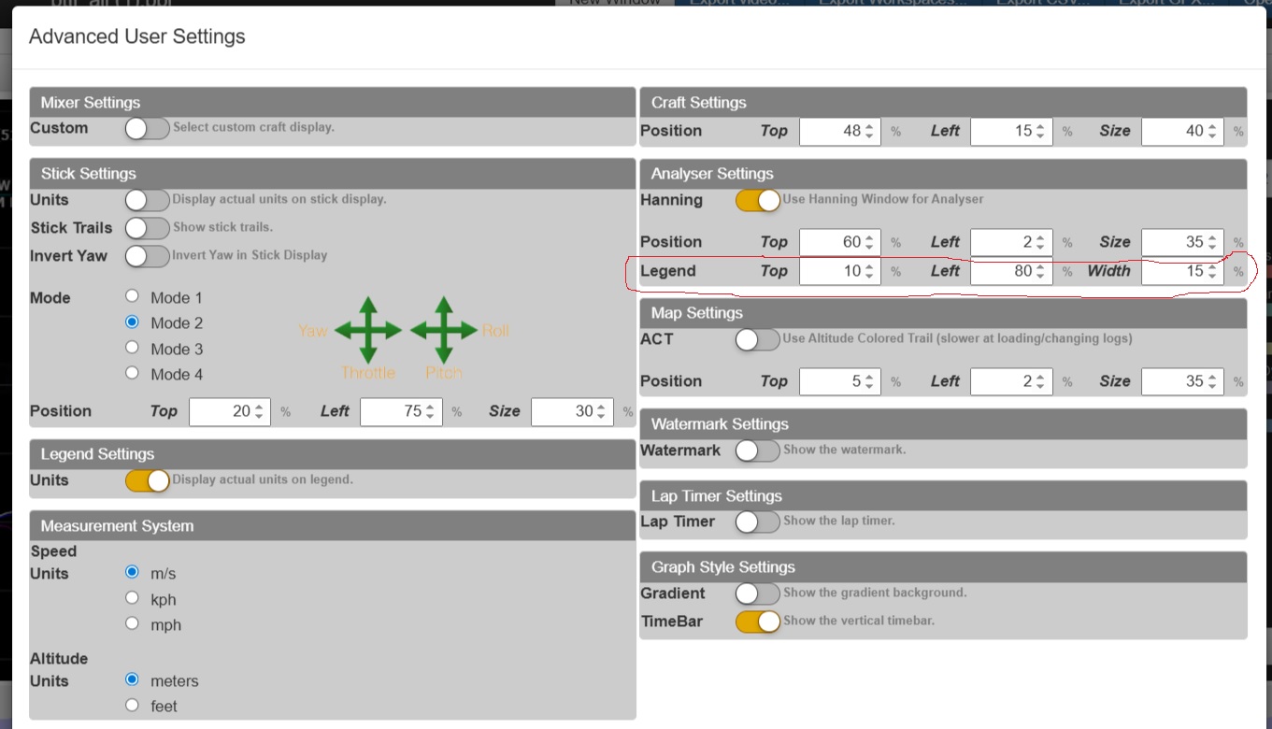Click the Analyser Legend Width stepper
Screen dimensions: 1272x729
(x=1181, y=271)
